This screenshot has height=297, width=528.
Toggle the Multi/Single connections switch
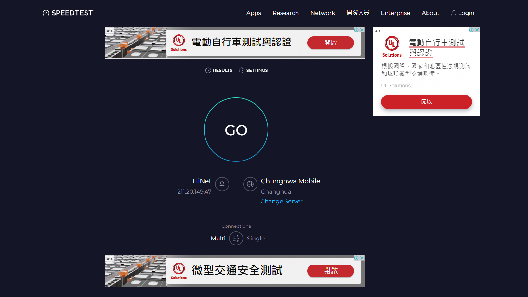point(236,239)
